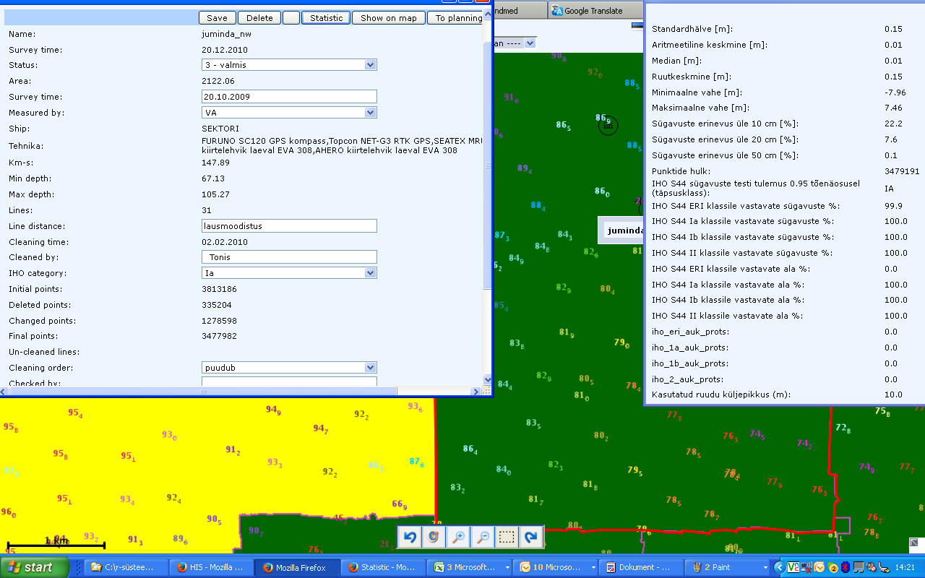Open the Status dropdown showing '3 - valmis'
Image resolution: width=925 pixels, height=578 pixels.
click(289, 65)
